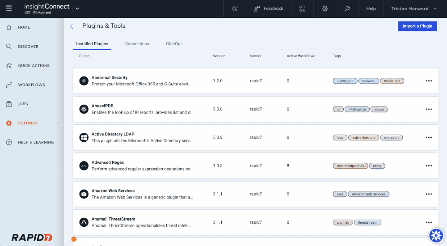Open Quick Actions in sidebar

click(x=34, y=66)
